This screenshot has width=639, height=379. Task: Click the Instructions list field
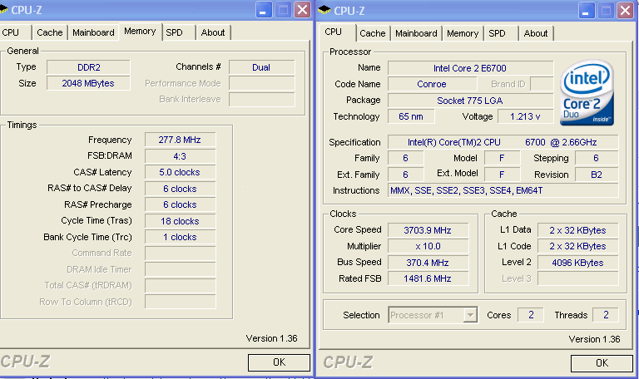click(x=503, y=190)
